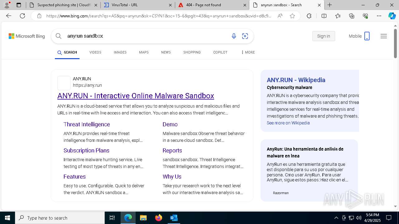Select the COPILOT search tab
The width and height of the screenshot is (399, 224).
220,52
